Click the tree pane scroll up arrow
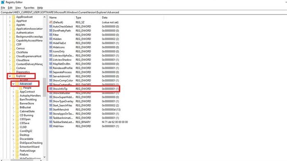287x161 pixels. [x=44, y=17]
